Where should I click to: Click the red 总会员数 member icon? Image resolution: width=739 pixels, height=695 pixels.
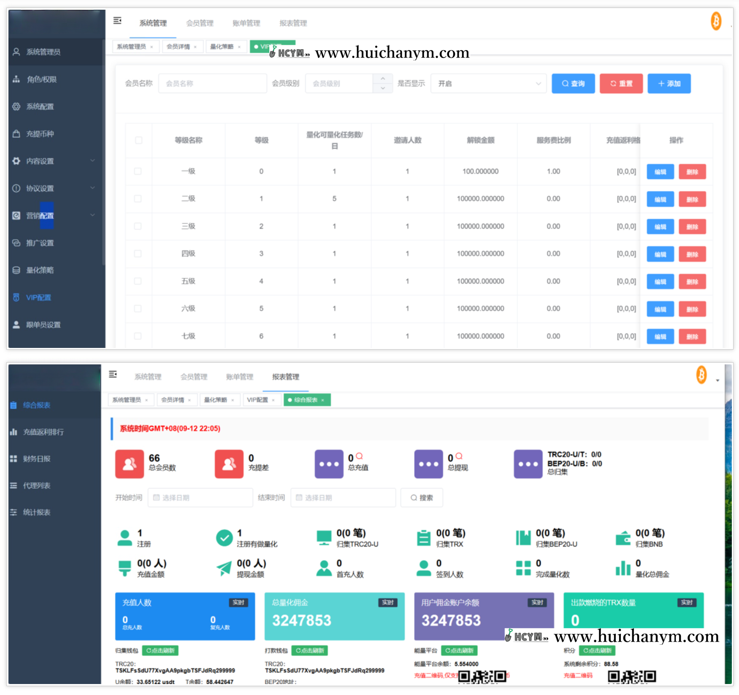tap(129, 464)
